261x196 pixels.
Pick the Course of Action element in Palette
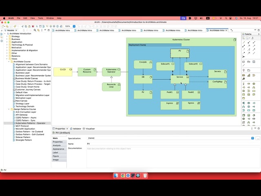pyautogui.click(x=244, y=79)
